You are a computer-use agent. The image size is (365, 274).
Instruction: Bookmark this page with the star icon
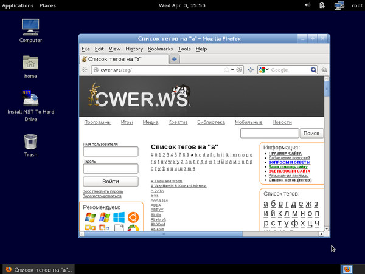tap(226, 70)
